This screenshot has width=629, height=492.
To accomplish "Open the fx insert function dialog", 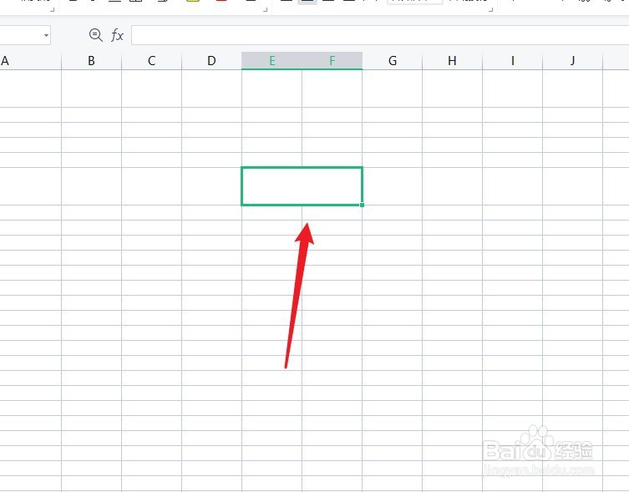I will [117, 35].
